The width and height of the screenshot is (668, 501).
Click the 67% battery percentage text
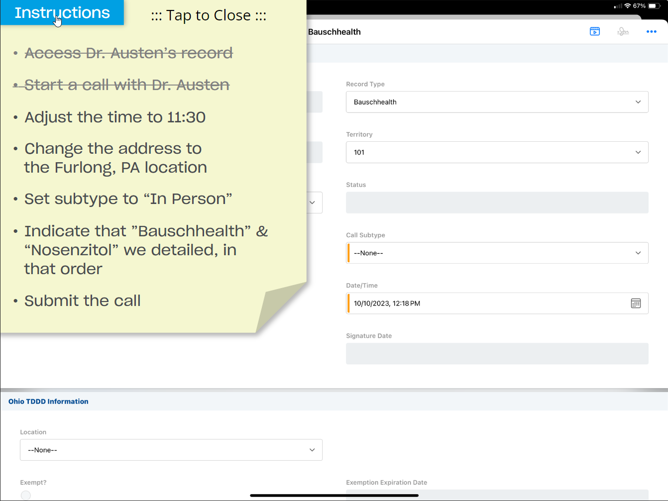(x=639, y=6)
